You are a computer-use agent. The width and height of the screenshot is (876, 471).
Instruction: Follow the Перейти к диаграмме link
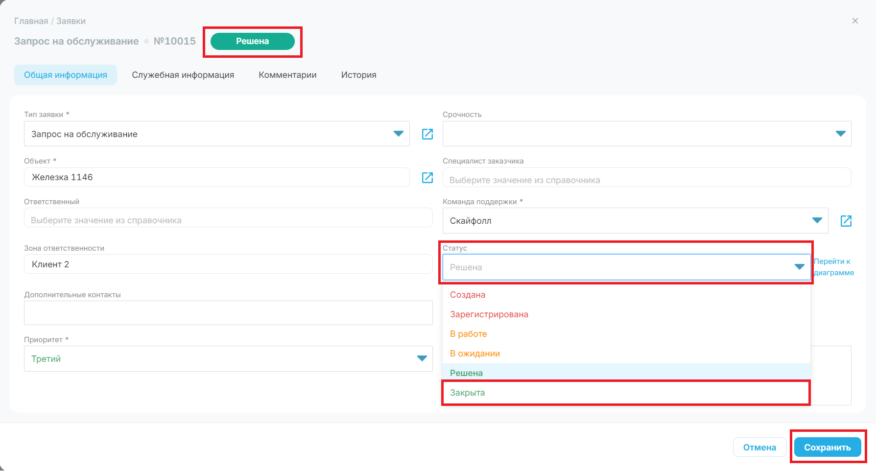834,267
